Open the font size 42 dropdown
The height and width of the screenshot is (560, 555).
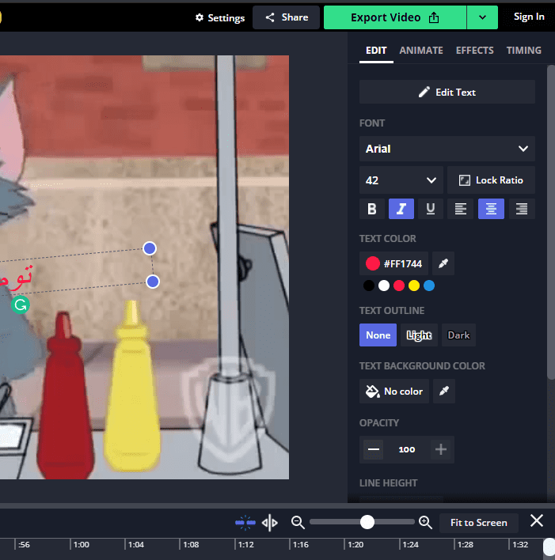401,180
